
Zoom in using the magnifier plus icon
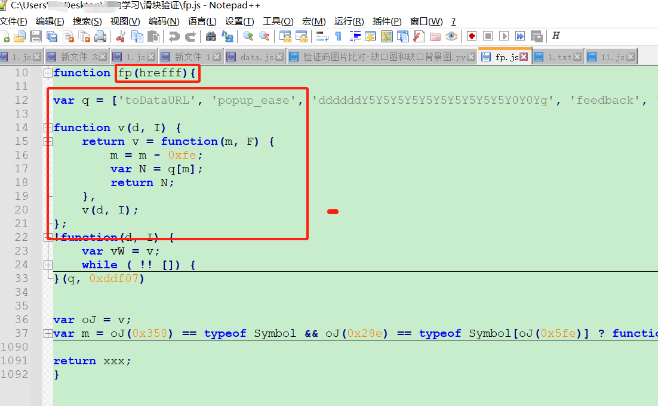click(x=247, y=36)
